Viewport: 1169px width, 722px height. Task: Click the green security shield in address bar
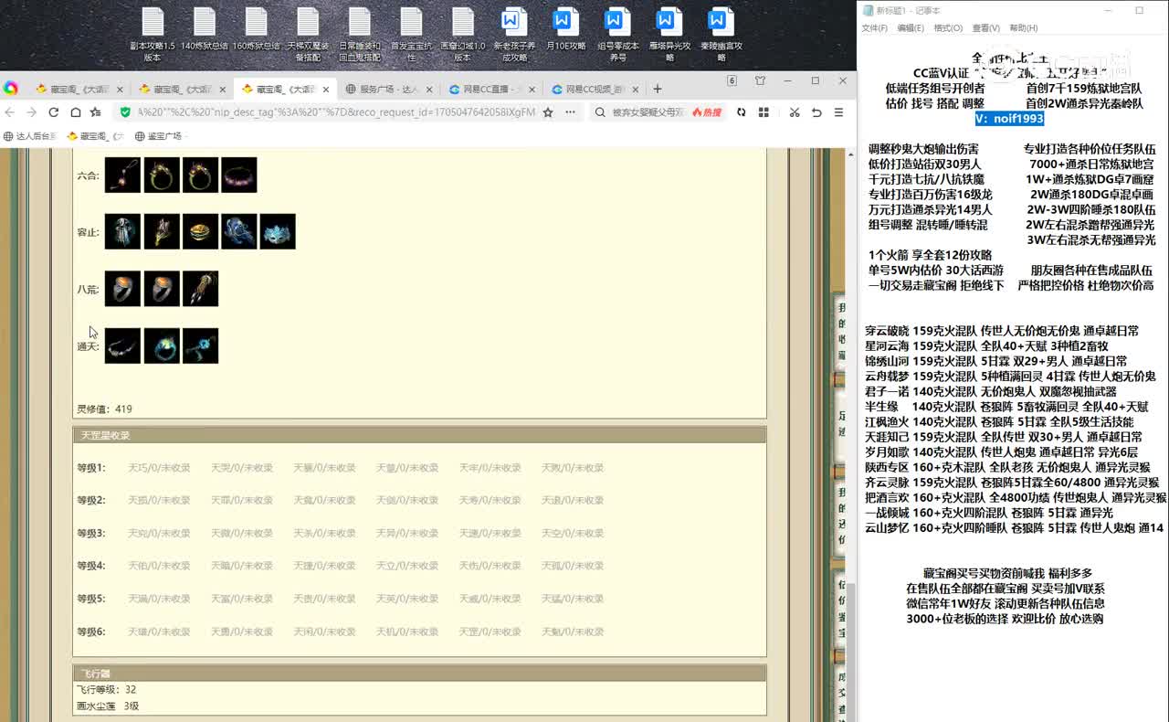click(126, 112)
